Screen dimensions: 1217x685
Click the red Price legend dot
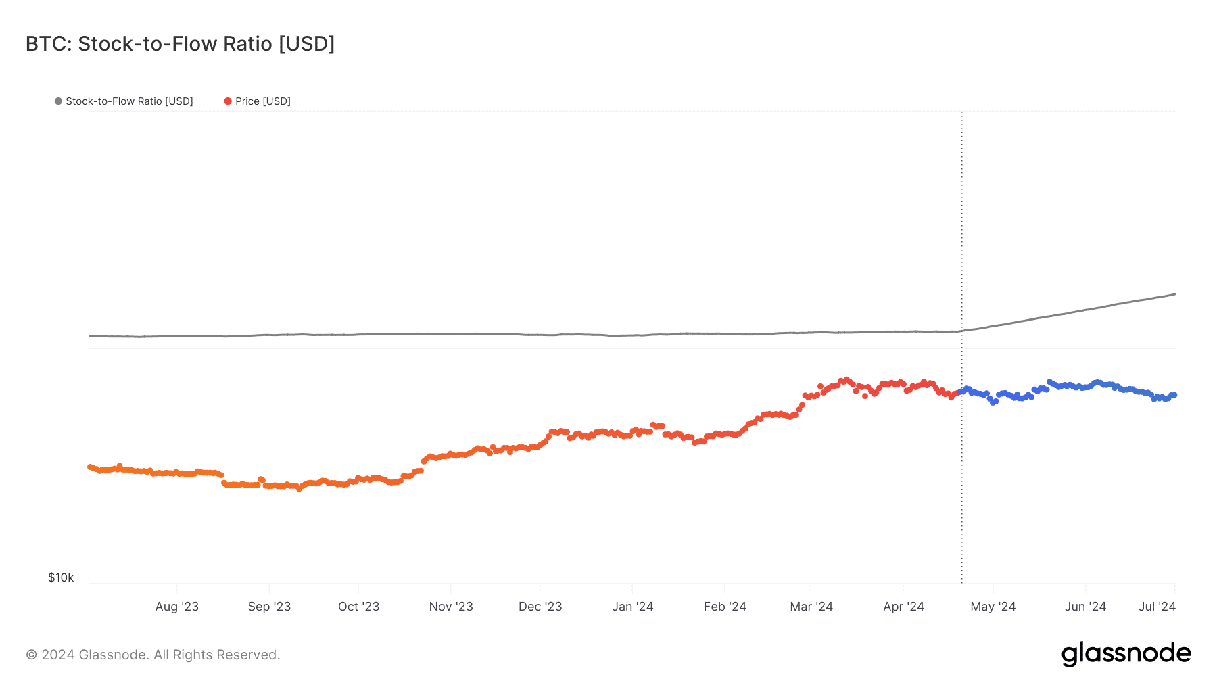pyautogui.click(x=228, y=101)
